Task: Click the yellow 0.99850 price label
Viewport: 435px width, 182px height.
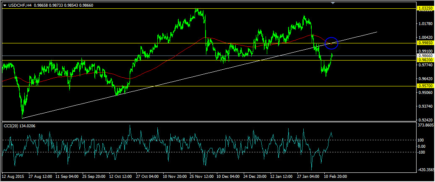Action: click(425, 43)
